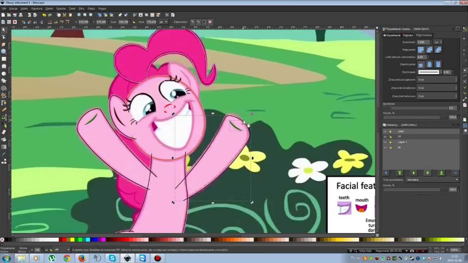Open stroke width unit px dropdown
Image resolution: width=468 pixels, height=263 pixels.
click(x=438, y=42)
